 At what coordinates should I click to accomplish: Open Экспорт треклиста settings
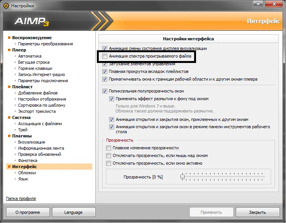(x=37, y=111)
